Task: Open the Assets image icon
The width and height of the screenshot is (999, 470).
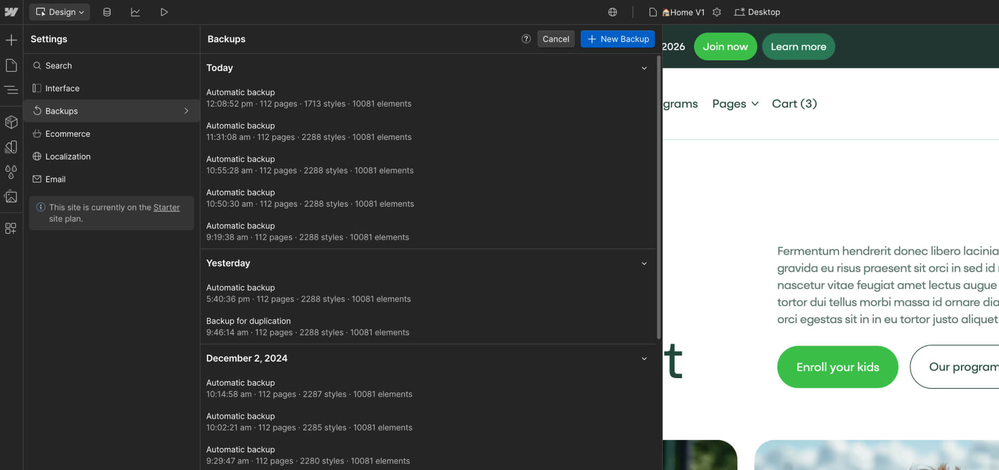Action: (11, 197)
